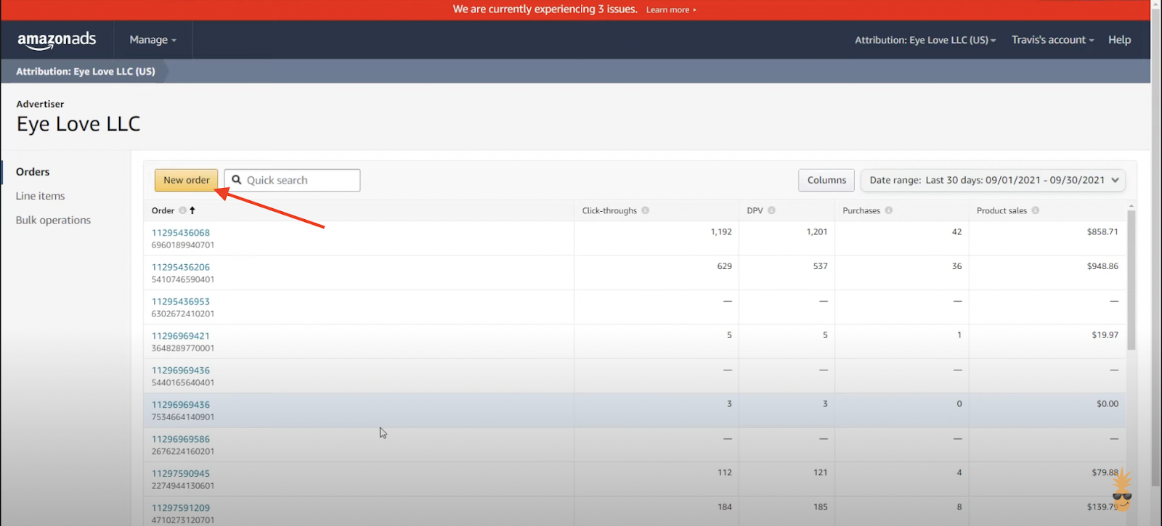This screenshot has height=526, width=1162.
Task: Show info icon next to DPV
Action: click(771, 210)
